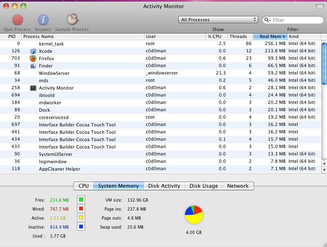Switch to the CPU tab
The image size is (327, 247).
[83, 186]
